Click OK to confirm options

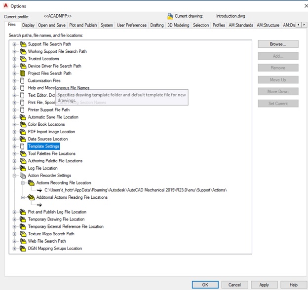pos(205,285)
